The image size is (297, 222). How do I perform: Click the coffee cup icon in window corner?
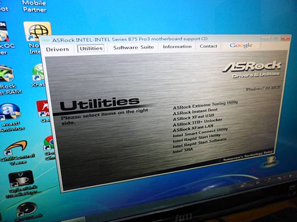point(270,160)
